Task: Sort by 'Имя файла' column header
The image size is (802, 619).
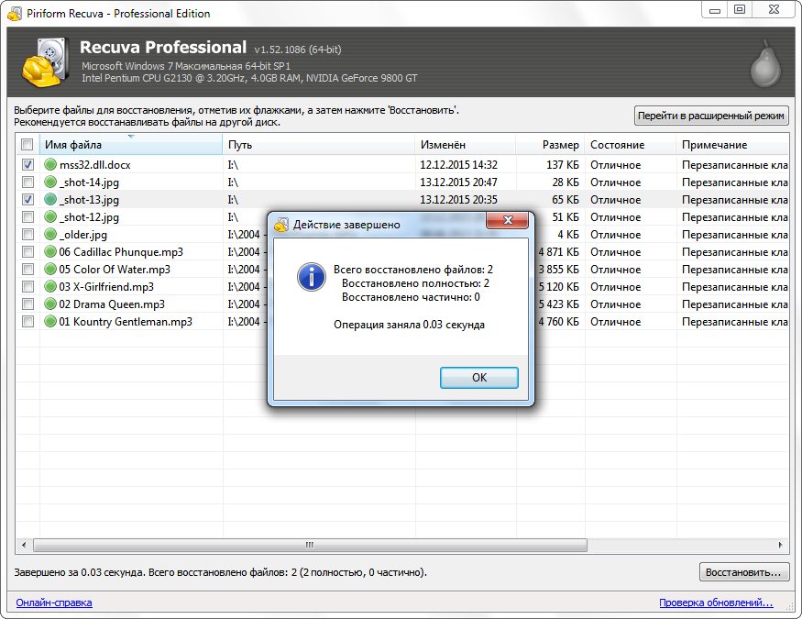Action: [x=131, y=145]
